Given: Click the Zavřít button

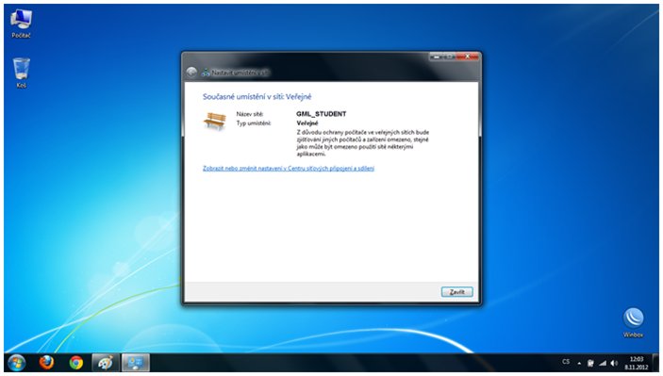Looking at the screenshot, I should pos(456,292).
